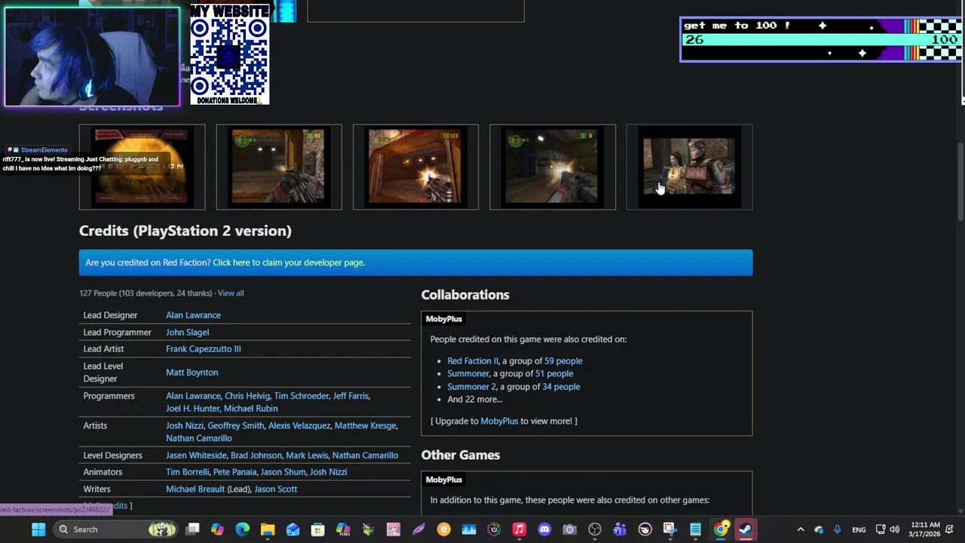Open the View all credits link
Screen dimensions: 965x543
point(231,293)
